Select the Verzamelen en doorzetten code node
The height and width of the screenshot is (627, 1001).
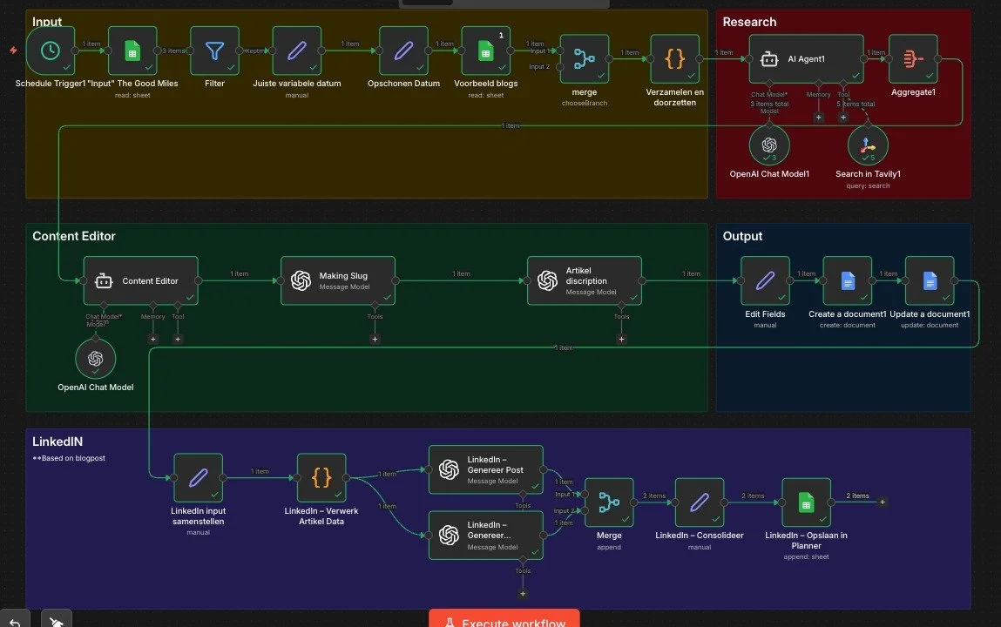[675, 57]
